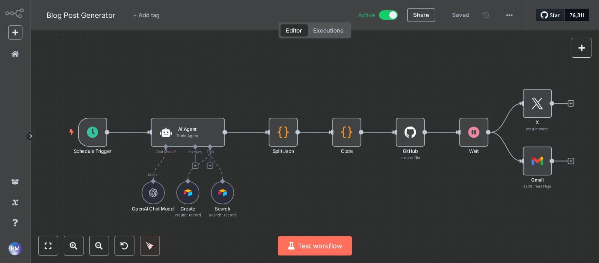Select the Split Json node

click(x=283, y=132)
